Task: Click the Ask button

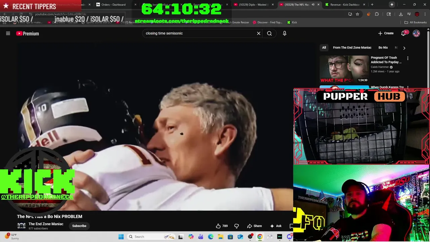Action: tap(275, 226)
